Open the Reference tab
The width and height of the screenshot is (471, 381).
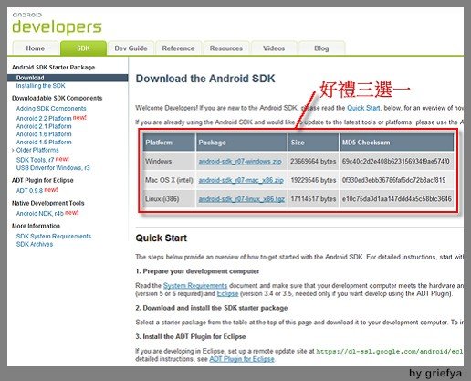[x=178, y=48]
